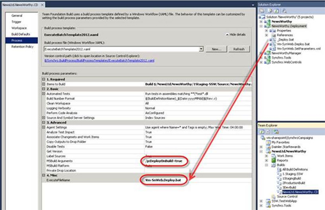Image resolution: width=325 pixels, height=210 pixels.
Task: Select the Process tab
Action: click(x=22, y=41)
